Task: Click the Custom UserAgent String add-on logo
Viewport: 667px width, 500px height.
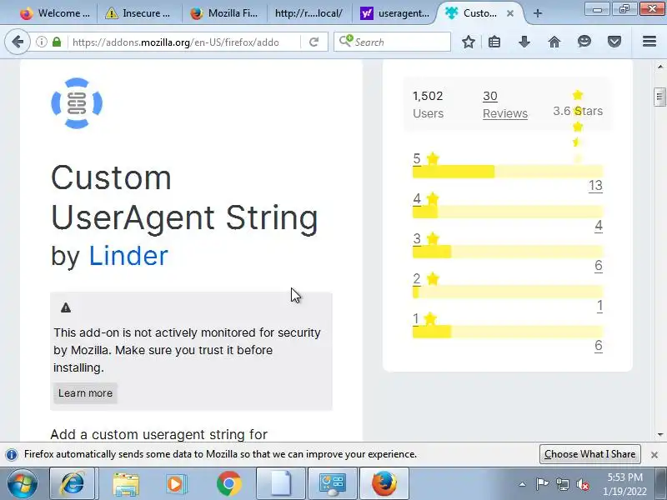Action: tap(77, 102)
